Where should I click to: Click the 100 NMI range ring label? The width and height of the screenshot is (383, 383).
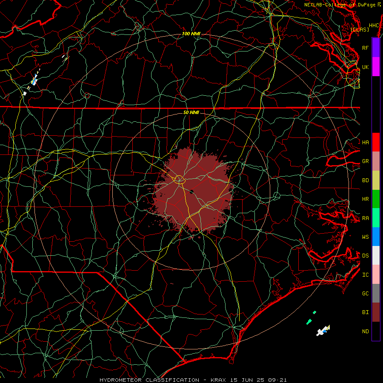click(x=191, y=34)
